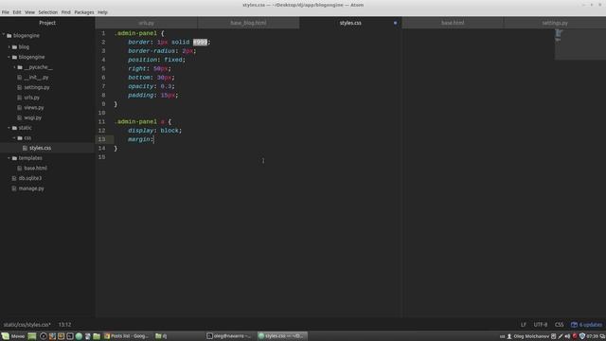Open the View menu

coord(29,12)
